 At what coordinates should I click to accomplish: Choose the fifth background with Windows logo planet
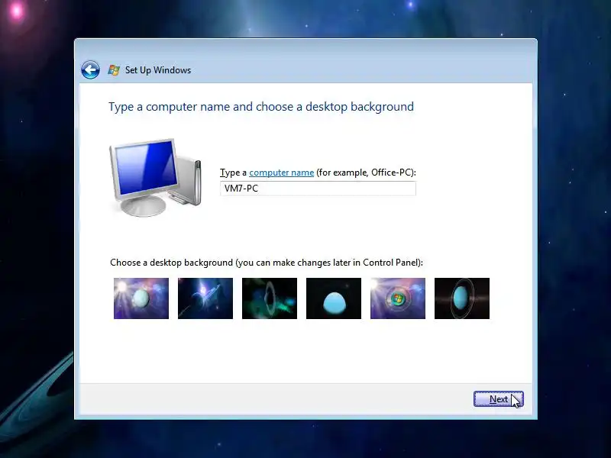click(x=398, y=298)
